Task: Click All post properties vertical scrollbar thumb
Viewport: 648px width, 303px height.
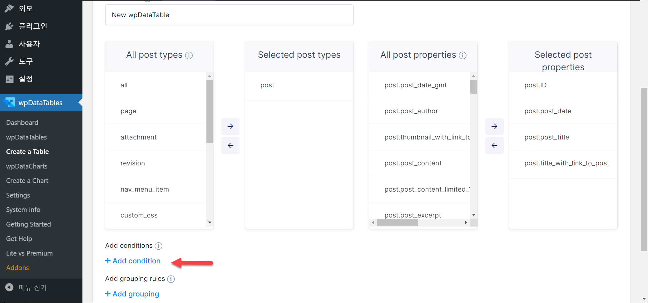Action: click(x=474, y=87)
